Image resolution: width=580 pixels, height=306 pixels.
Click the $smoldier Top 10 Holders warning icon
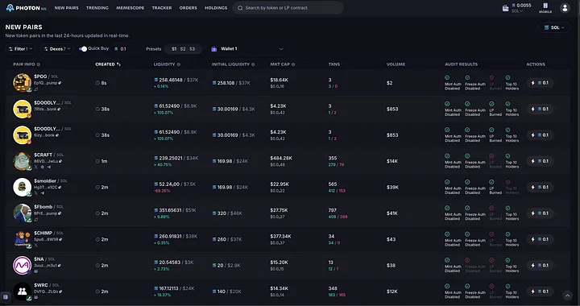point(507,182)
